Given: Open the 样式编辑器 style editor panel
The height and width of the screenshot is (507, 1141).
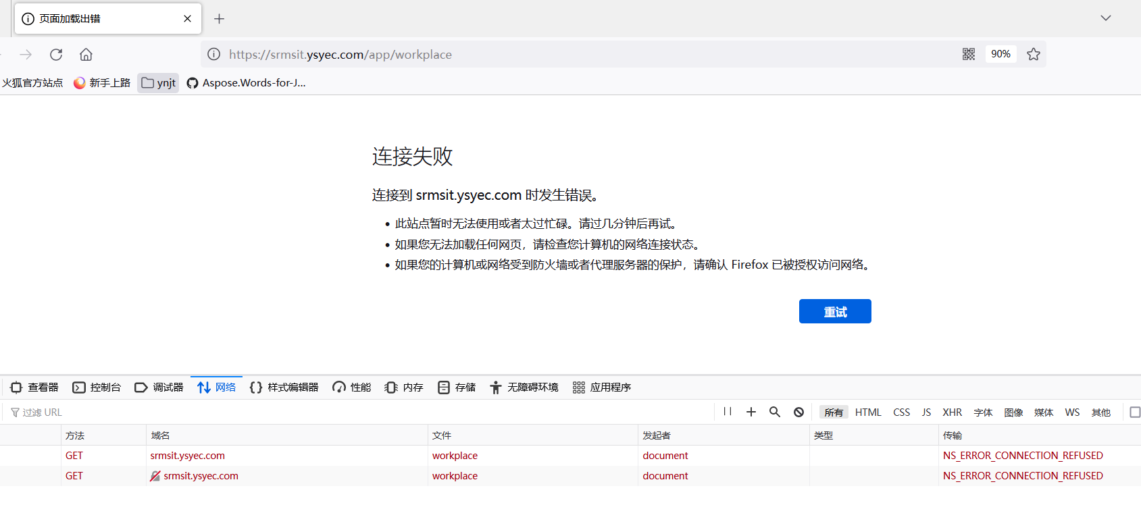Looking at the screenshot, I should [x=284, y=388].
